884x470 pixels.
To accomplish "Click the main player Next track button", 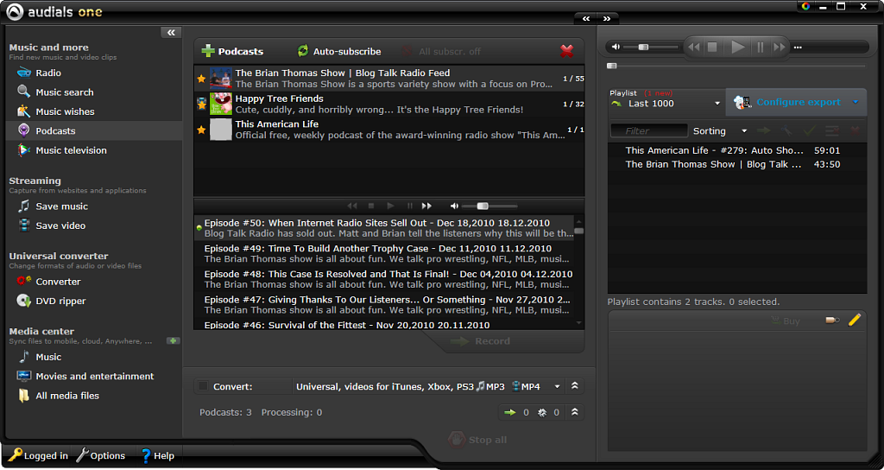I will click(x=780, y=48).
